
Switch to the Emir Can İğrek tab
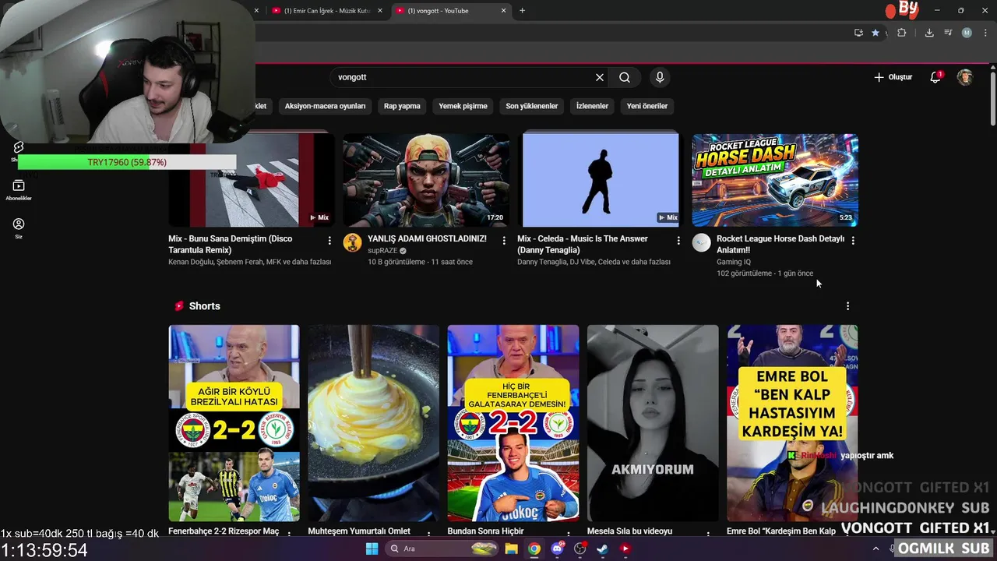pyautogui.click(x=327, y=11)
